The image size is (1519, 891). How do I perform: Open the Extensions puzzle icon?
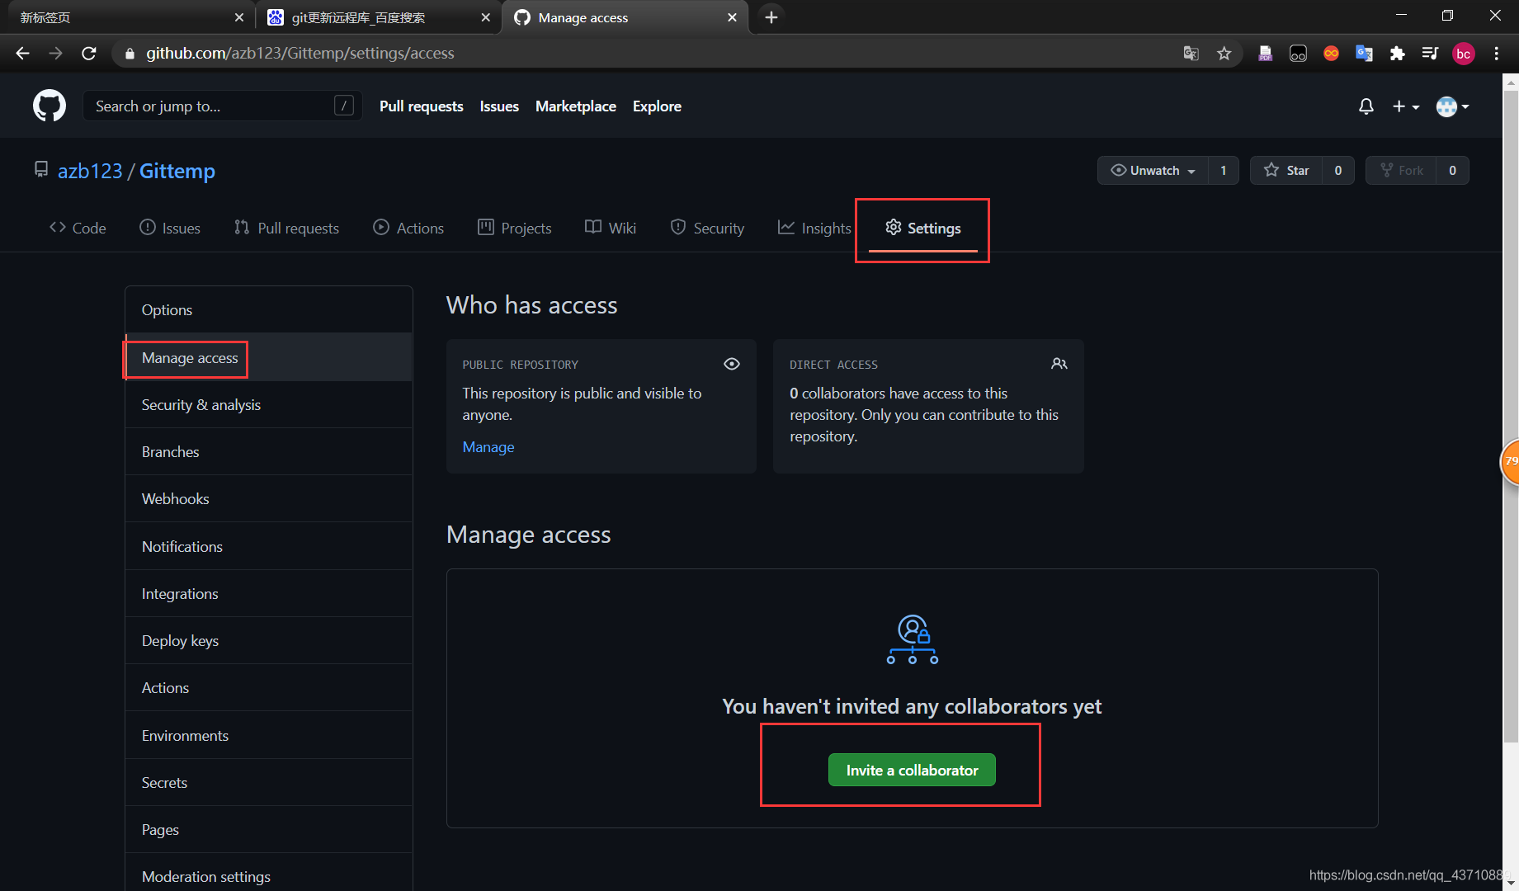[1397, 54]
